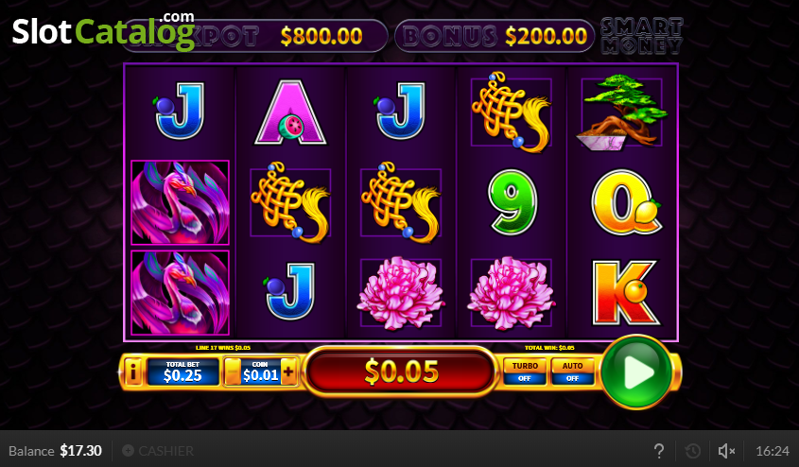
Task: Toggle Turbo mode on
Action: pyautogui.click(x=525, y=372)
